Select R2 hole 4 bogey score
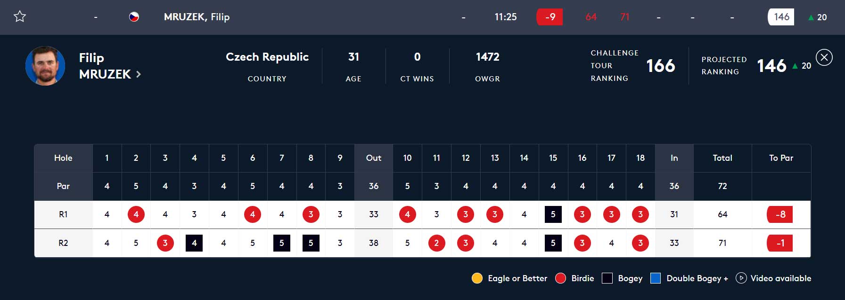The width and height of the screenshot is (845, 300). [x=194, y=243]
